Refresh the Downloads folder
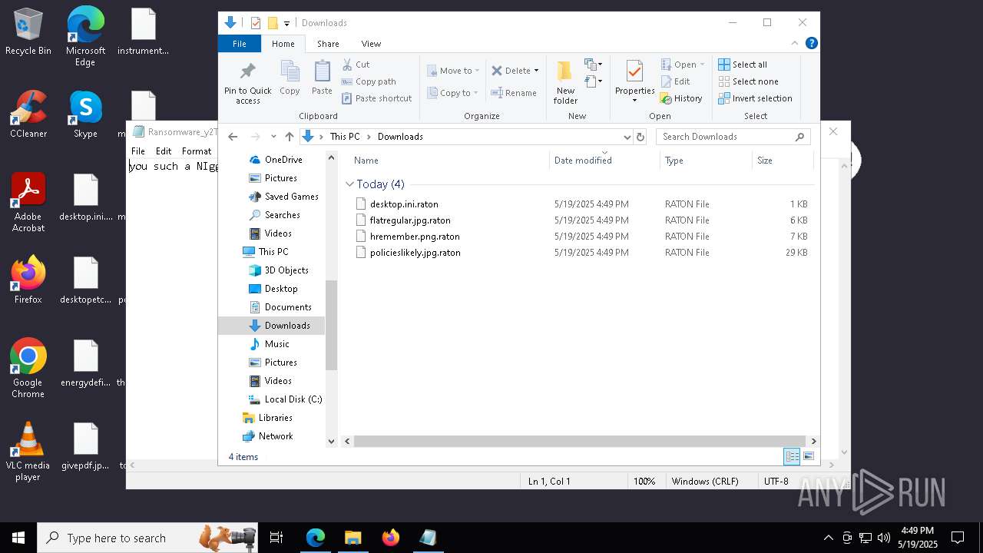The width and height of the screenshot is (983, 553). (640, 137)
